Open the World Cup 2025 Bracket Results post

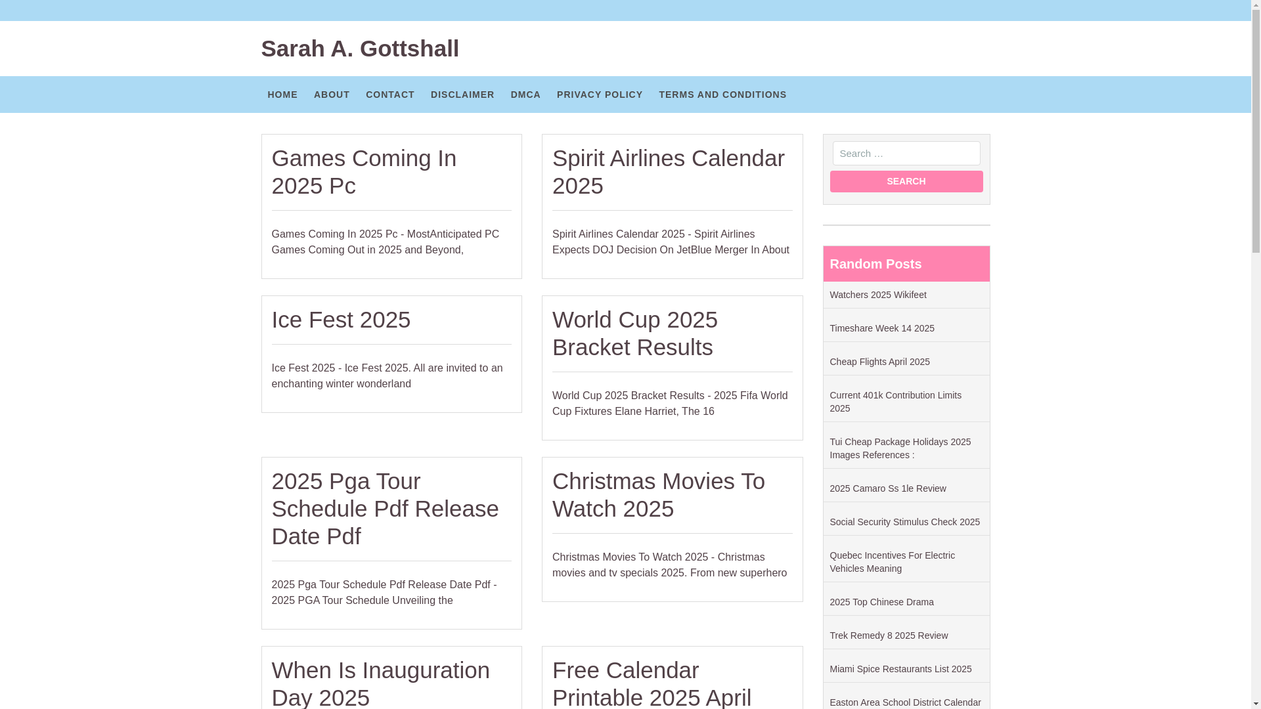[x=635, y=333]
